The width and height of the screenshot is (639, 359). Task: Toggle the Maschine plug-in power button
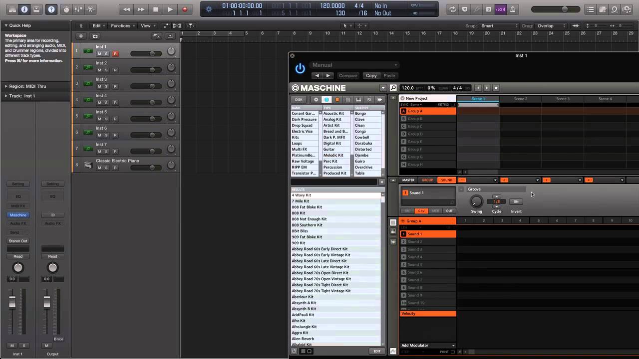300,69
